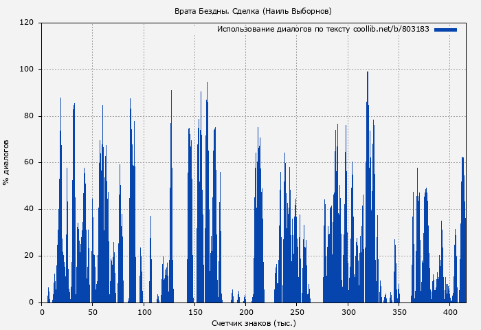Click the chart title "Врата Бездны. Сделка"
This screenshot has width=481, height=330.
click(254, 11)
